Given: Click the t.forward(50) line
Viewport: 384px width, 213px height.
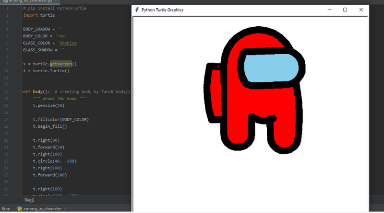Looking at the screenshot, I should pos(48,147).
